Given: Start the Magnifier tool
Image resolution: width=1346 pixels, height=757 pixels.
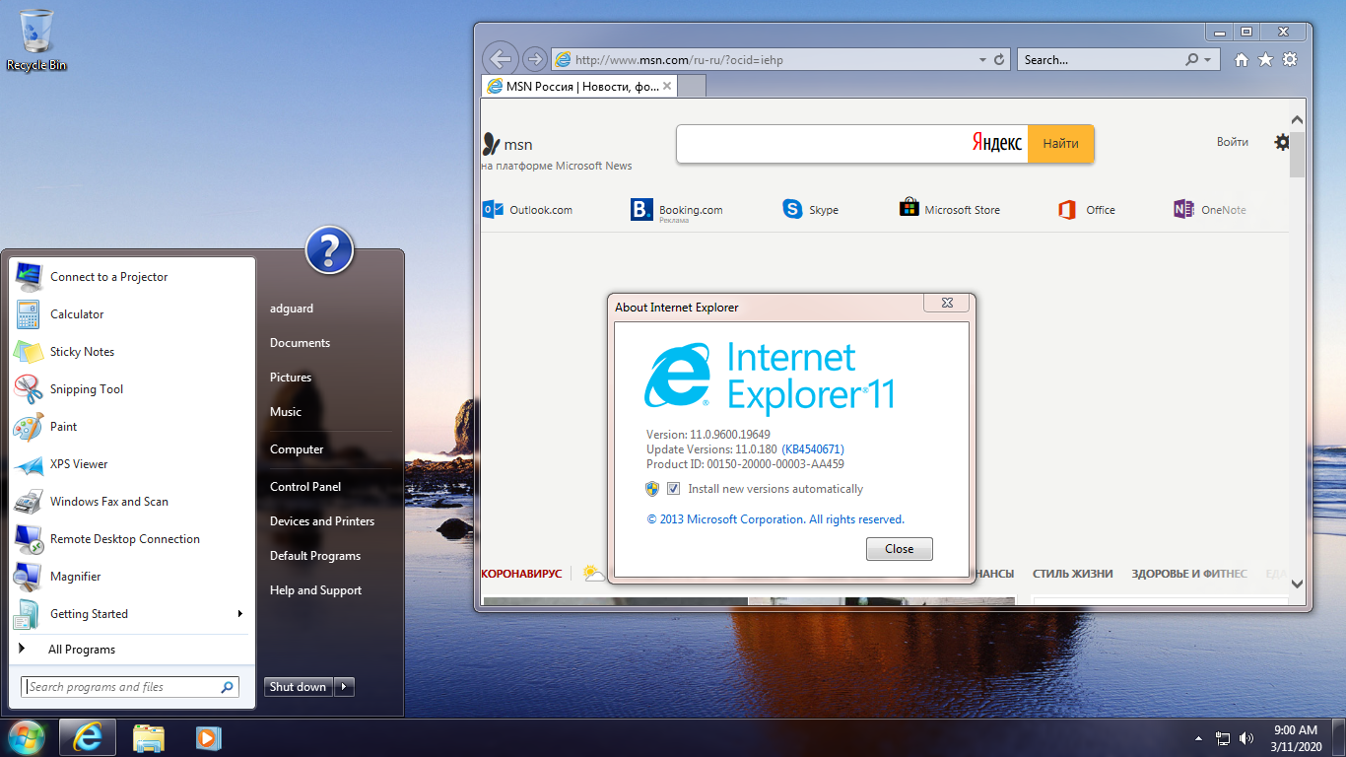Looking at the screenshot, I should (132, 577).
